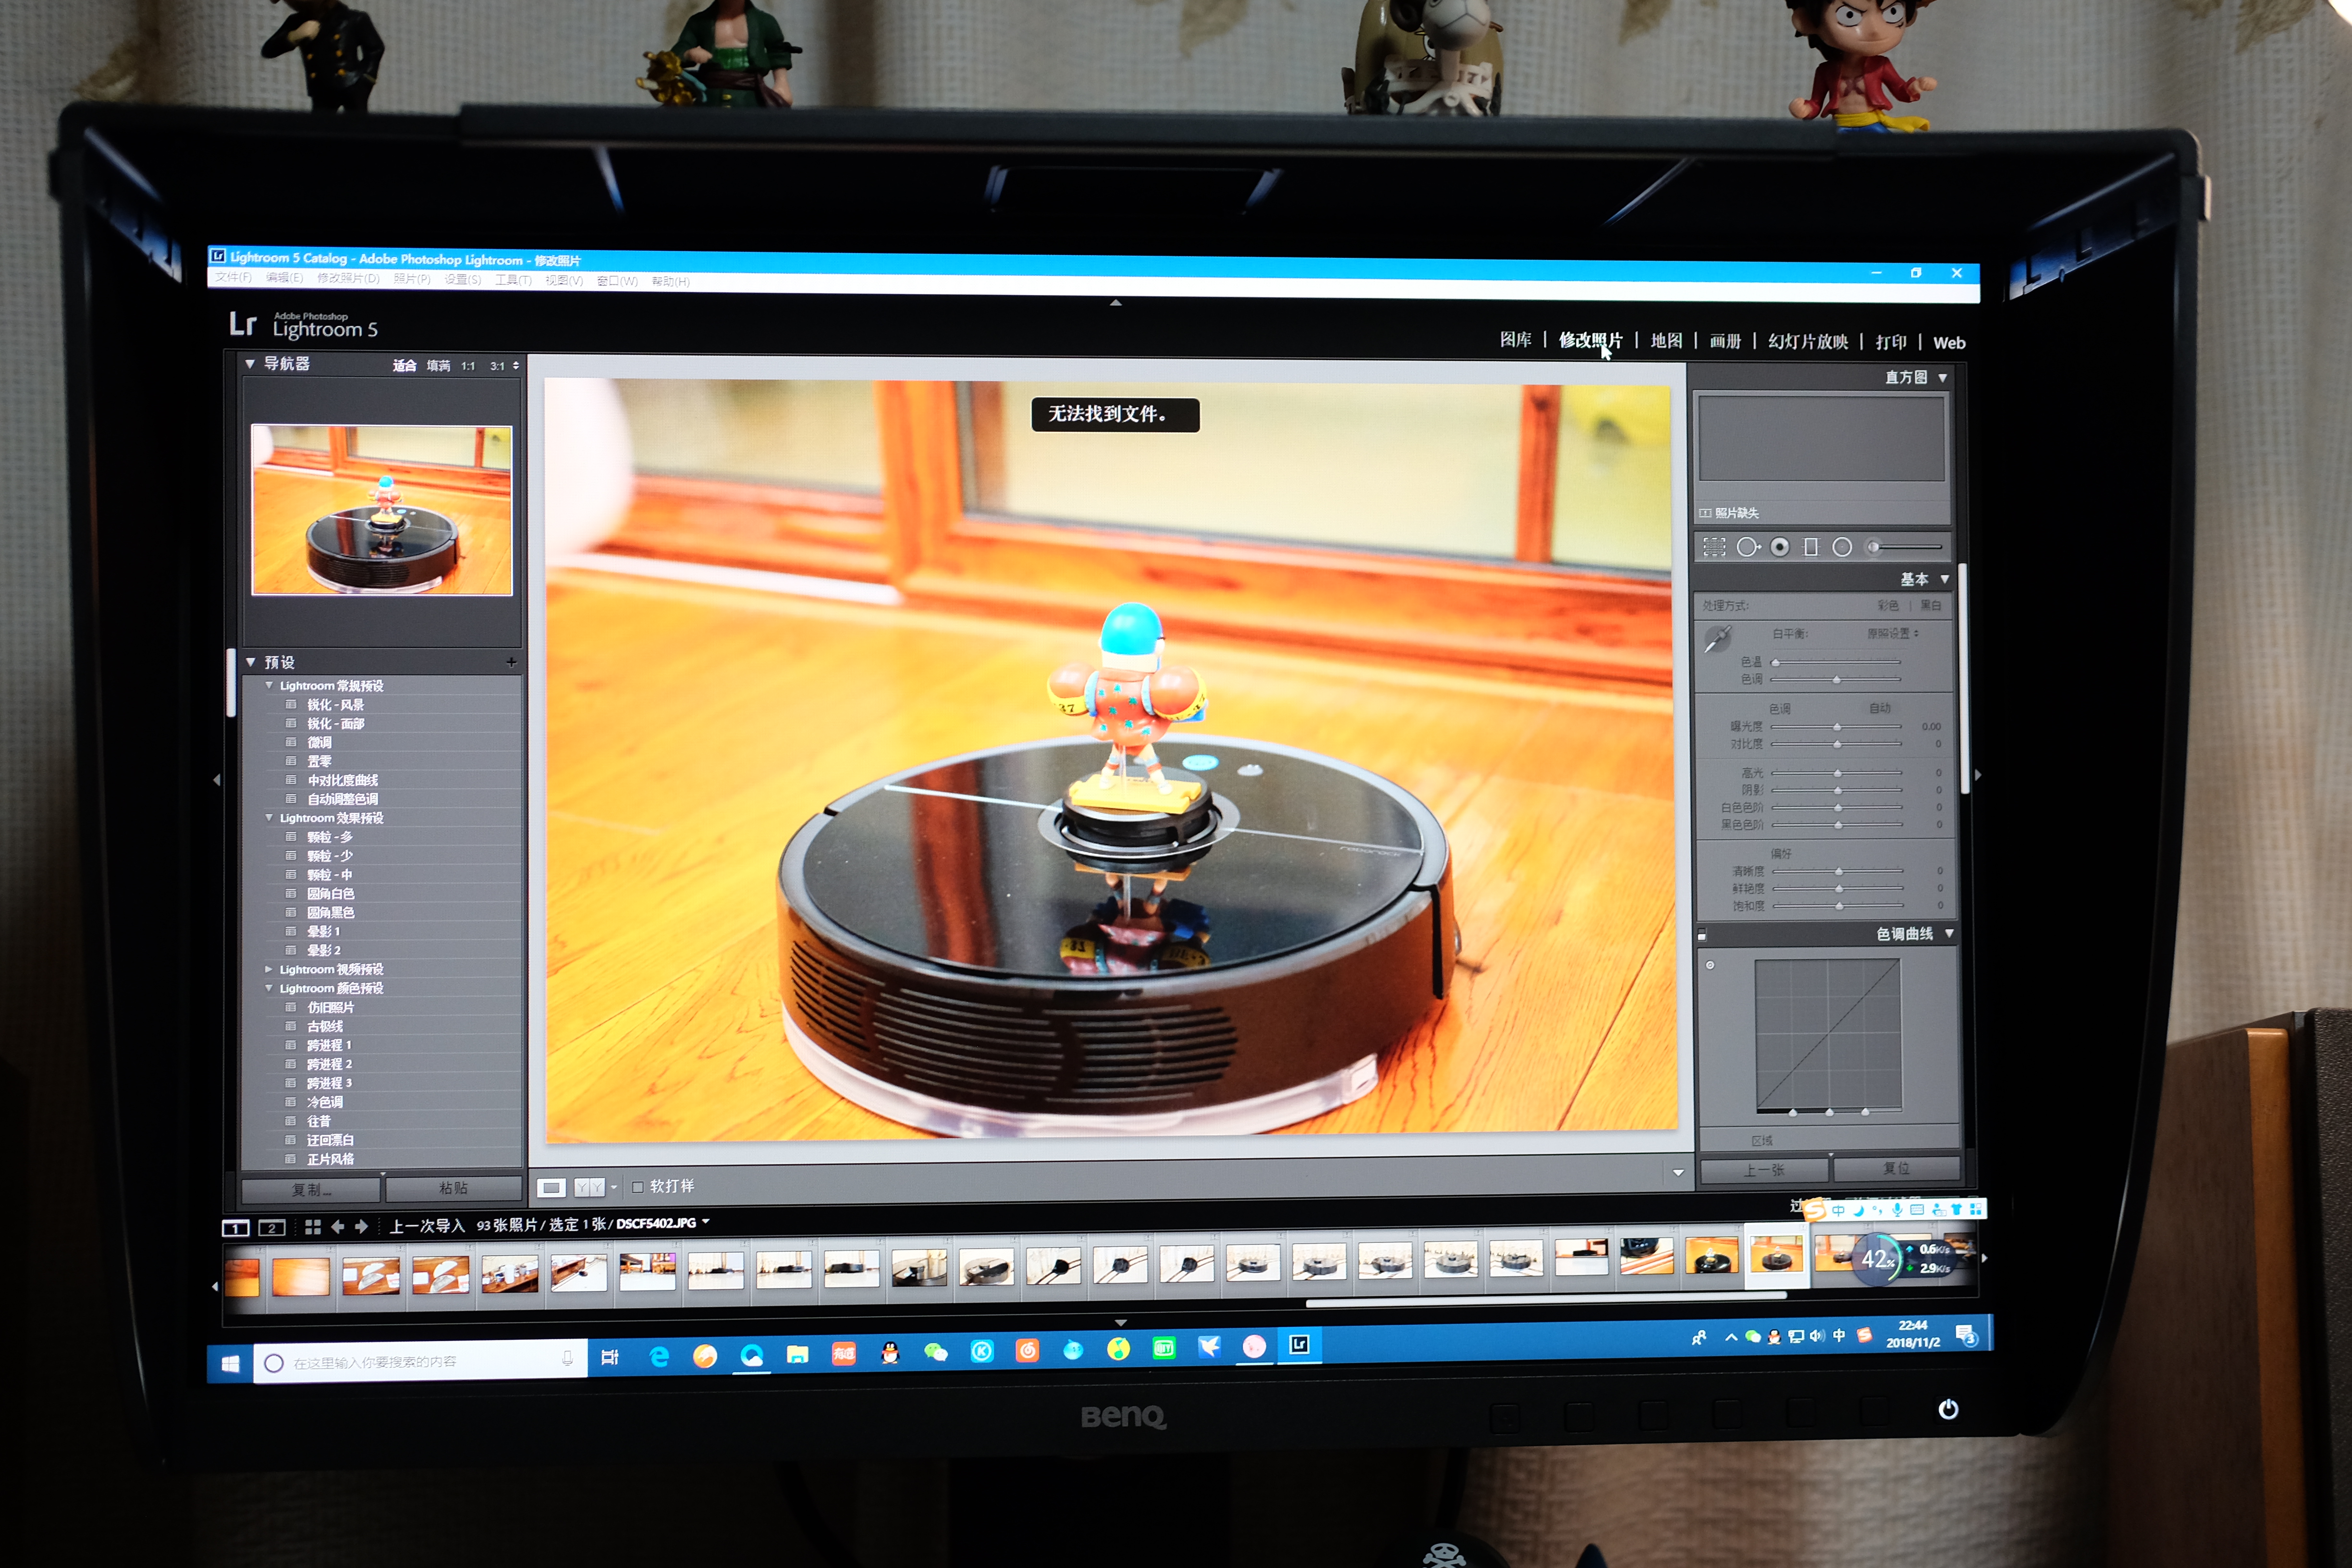Select the Crop Overlay tool

[1714, 547]
